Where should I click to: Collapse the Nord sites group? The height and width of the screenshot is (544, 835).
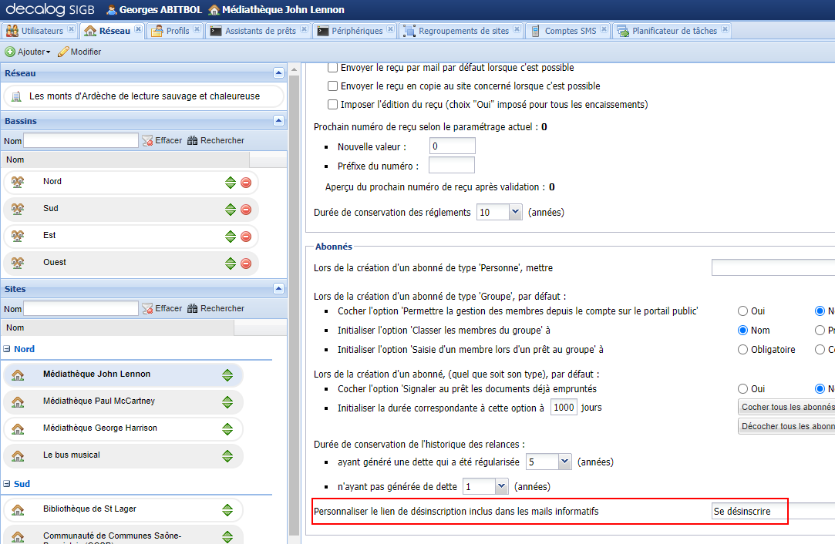[x=8, y=349]
